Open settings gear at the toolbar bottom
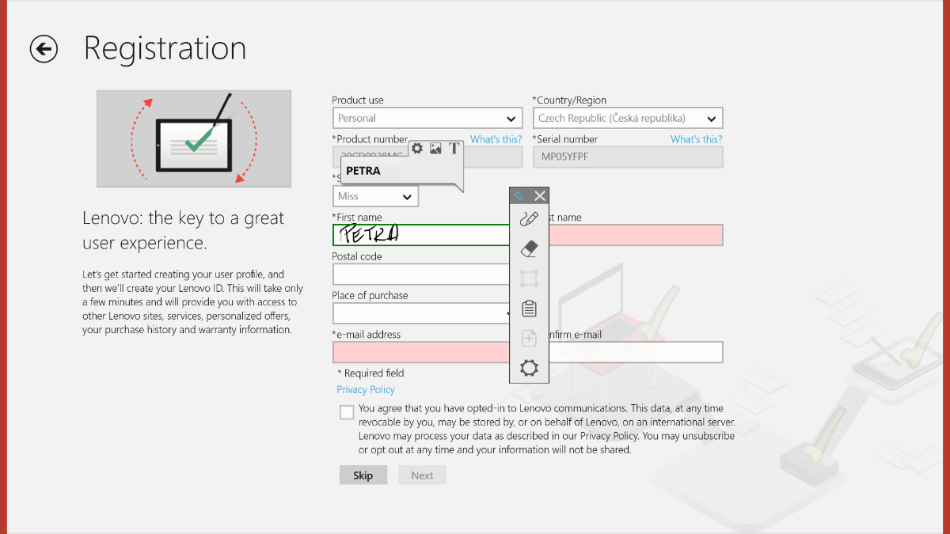 (x=529, y=368)
